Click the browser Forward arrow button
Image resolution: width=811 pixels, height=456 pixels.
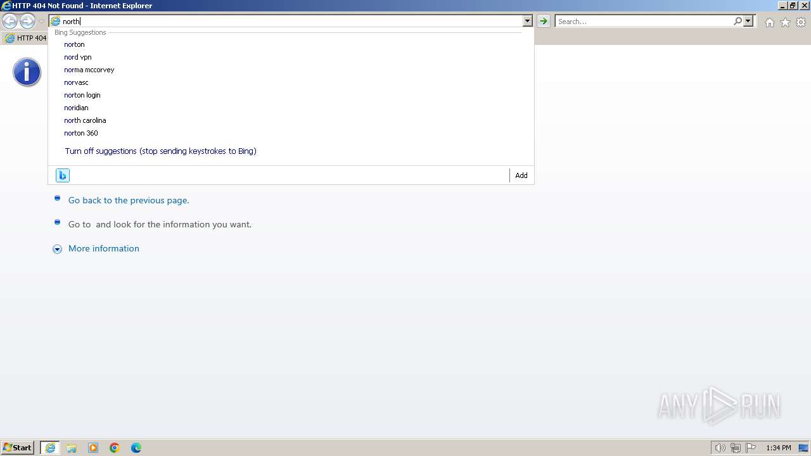[x=27, y=22]
